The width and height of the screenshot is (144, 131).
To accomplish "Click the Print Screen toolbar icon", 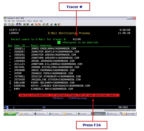I will (5, 24).
